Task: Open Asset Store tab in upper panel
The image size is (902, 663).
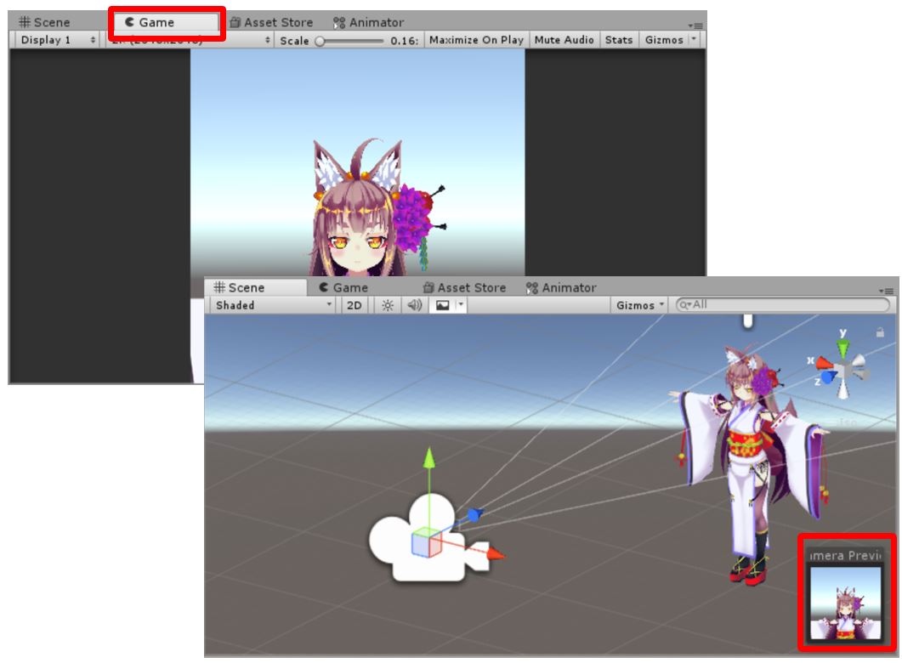Action: [x=271, y=23]
